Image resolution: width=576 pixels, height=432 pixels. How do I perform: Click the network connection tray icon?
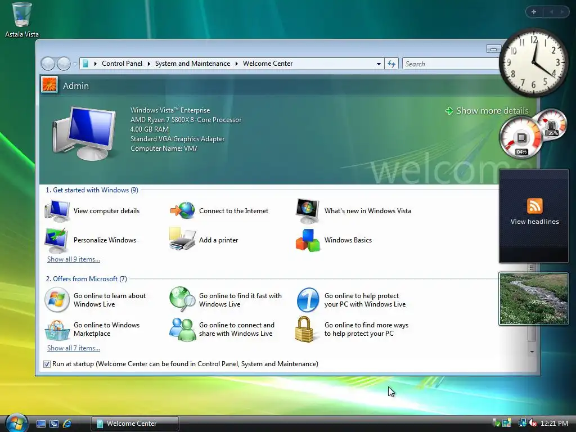[x=522, y=423]
